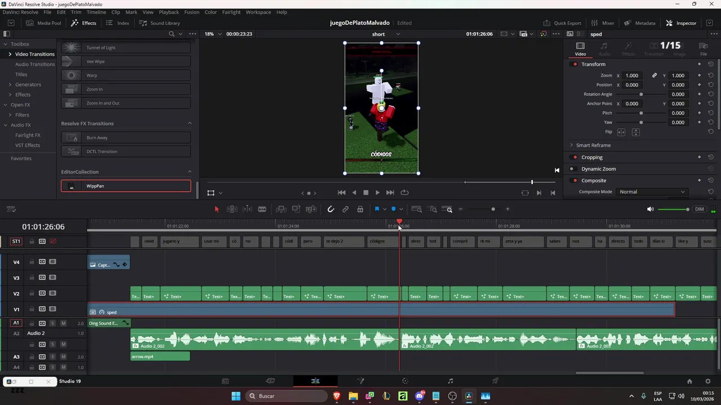Toggle the Cropping enable switch
Image resolution: width=721 pixels, height=405 pixels.
click(x=575, y=157)
